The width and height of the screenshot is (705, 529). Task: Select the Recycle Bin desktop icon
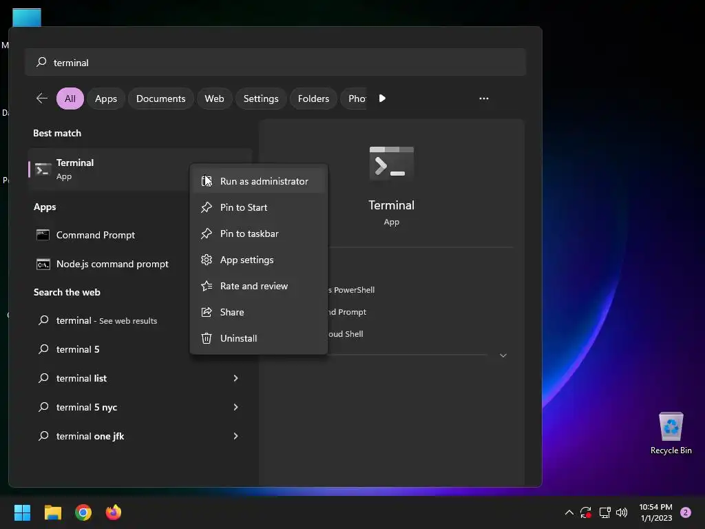tap(671, 433)
